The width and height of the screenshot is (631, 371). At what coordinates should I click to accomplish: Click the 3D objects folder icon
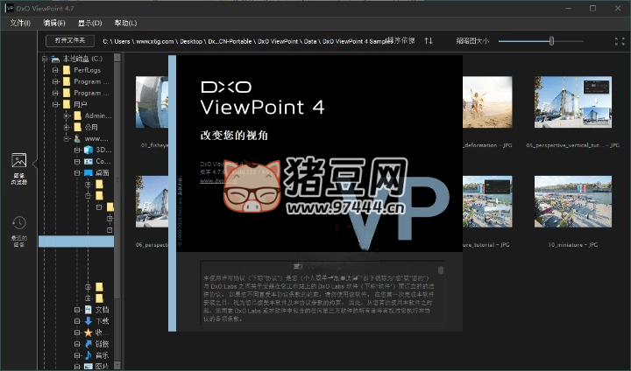tap(89, 150)
